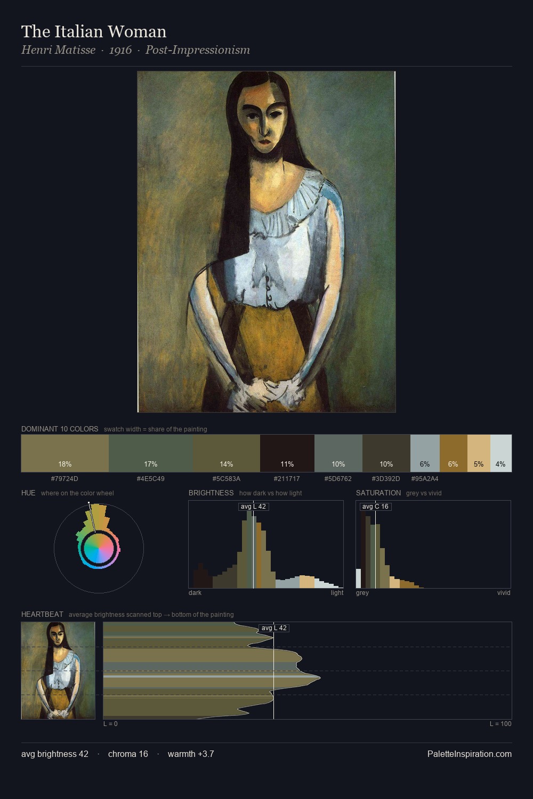Click the 'HUE' section heading
This screenshot has width=533, height=799.
pos(28,493)
